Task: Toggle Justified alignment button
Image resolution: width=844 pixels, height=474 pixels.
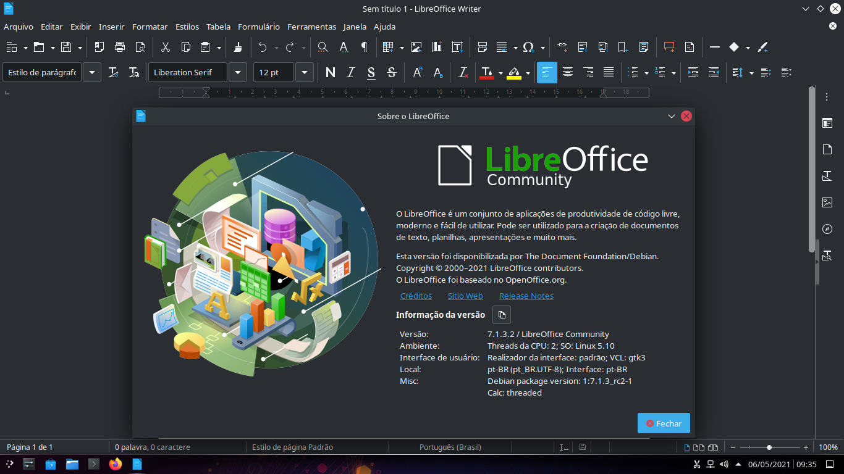Action: point(609,73)
